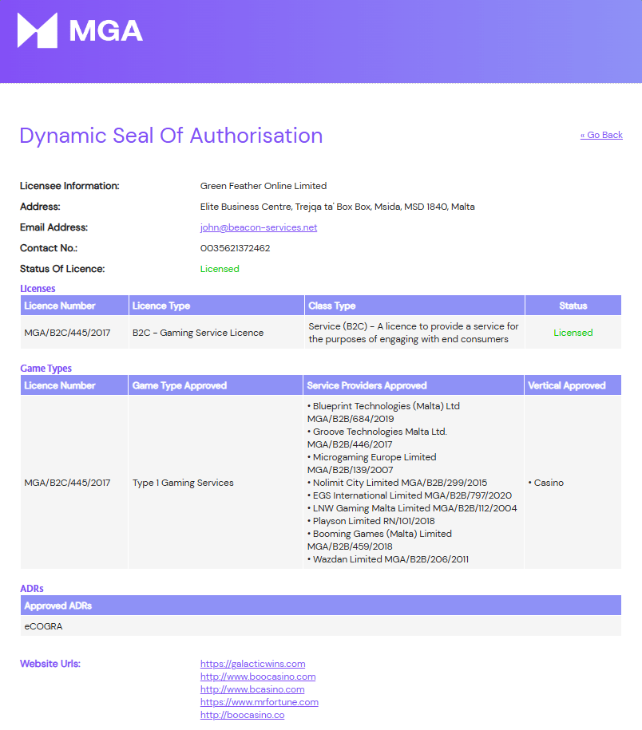Go back using the « Go Back link
Viewport: 642px width, 730px height.
pos(601,135)
